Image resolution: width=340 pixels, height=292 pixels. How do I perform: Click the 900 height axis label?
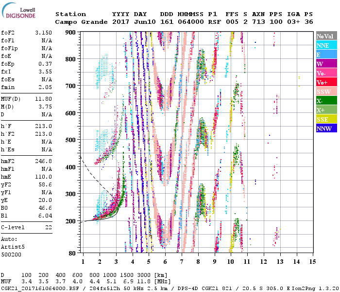click(71, 32)
